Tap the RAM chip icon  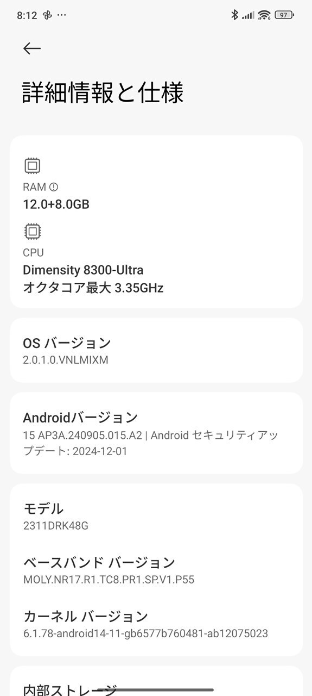[x=33, y=166]
